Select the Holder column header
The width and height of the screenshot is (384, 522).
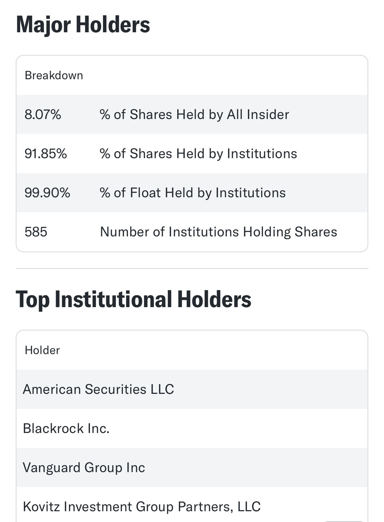click(x=42, y=350)
